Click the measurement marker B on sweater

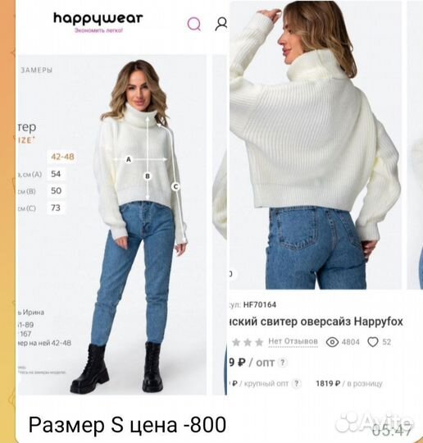pos(148,176)
